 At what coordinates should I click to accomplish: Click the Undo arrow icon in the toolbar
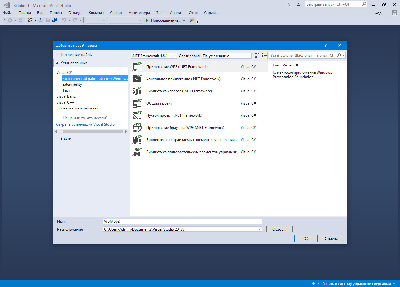[x=64, y=20]
